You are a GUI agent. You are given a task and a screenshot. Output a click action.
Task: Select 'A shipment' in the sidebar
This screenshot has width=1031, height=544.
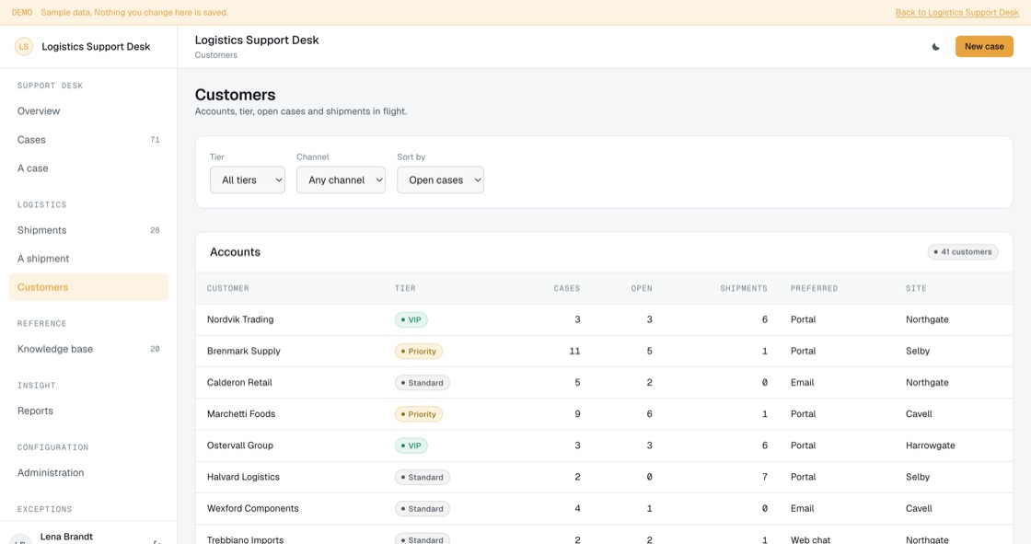coord(88,259)
